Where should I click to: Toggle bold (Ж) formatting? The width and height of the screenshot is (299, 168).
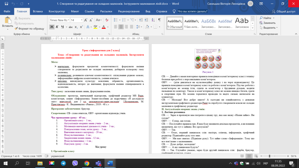point(52,27)
